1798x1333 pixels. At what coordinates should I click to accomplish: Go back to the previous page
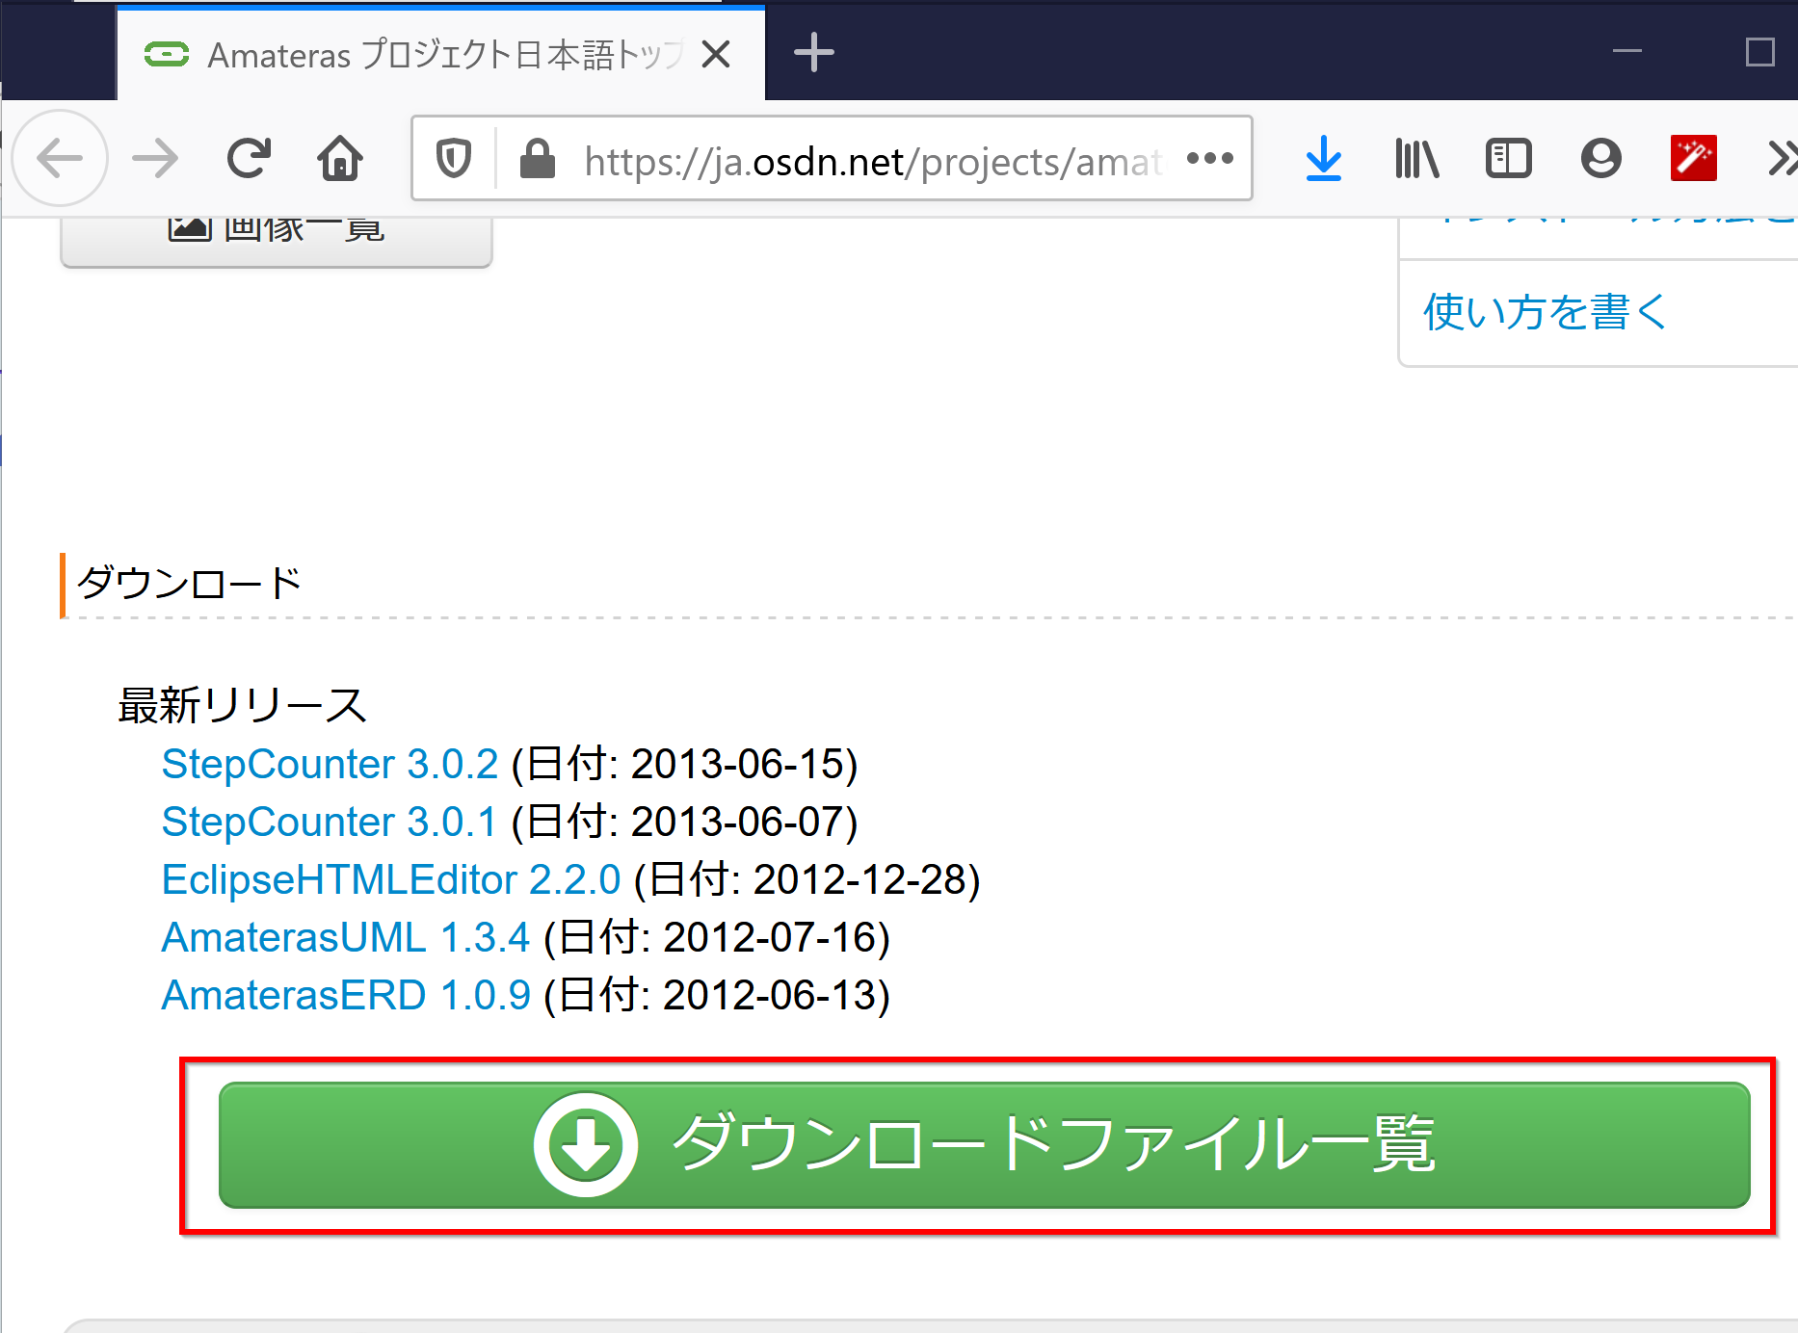(x=60, y=158)
